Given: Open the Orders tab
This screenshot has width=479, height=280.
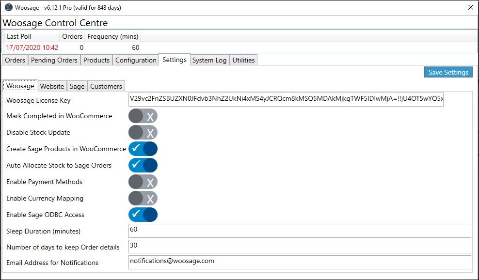Looking at the screenshot, I should pyautogui.click(x=15, y=60).
